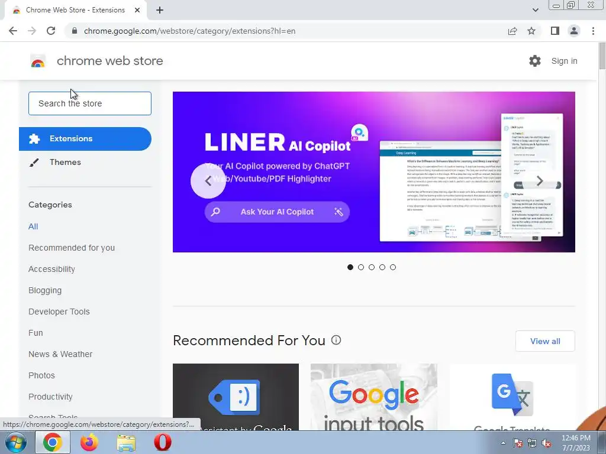Bookmark this tab with the star icon
The width and height of the screenshot is (606, 454).
[x=531, y=31]
